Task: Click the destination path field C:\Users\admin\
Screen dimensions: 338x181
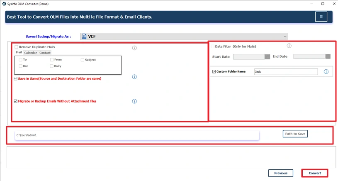Action: point(137,135)
